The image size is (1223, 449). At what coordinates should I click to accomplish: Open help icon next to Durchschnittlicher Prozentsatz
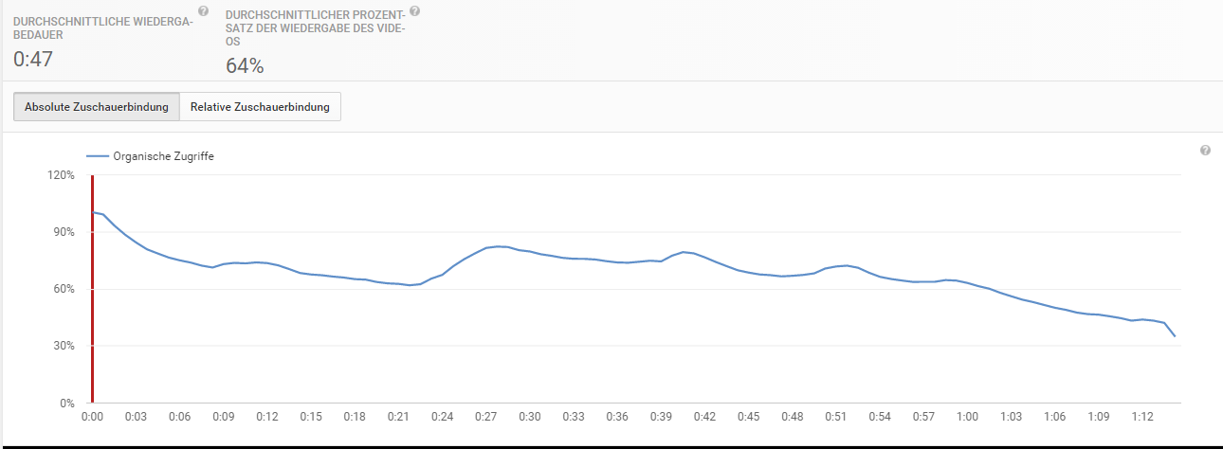(414, 11)
